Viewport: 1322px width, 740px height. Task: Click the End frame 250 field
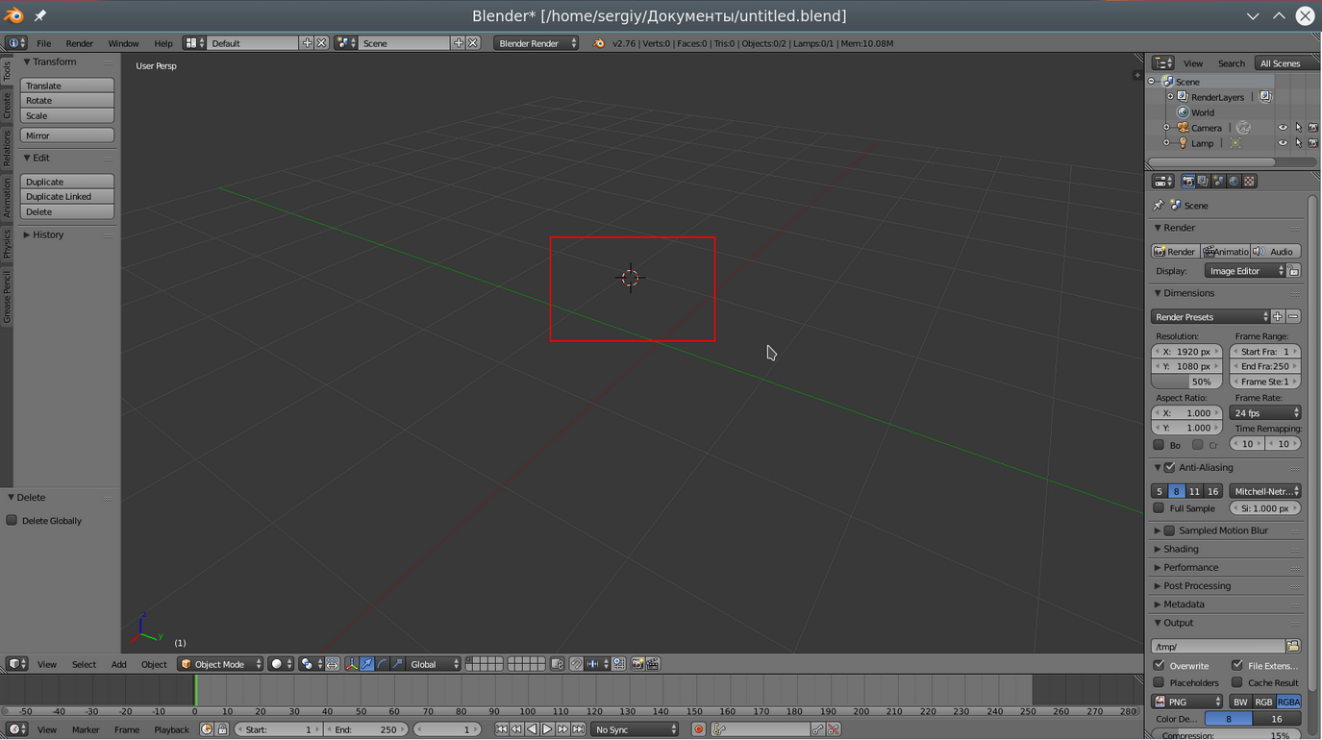1264,366
